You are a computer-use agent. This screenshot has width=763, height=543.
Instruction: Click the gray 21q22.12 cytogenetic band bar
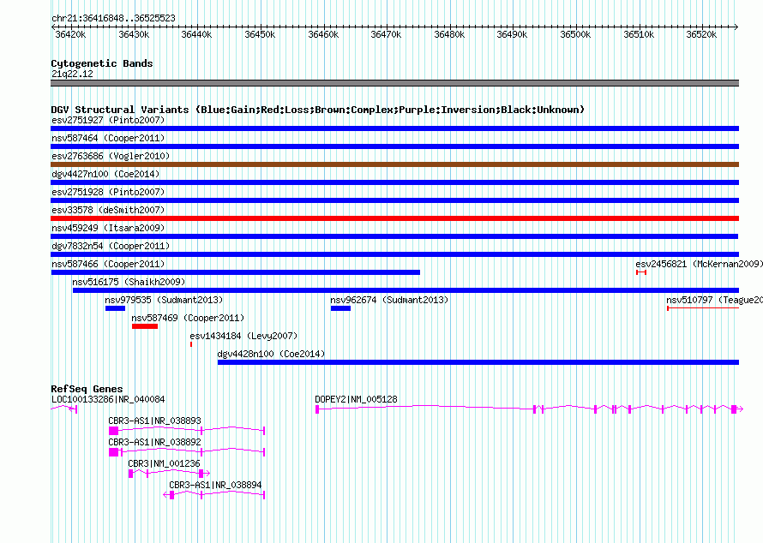click(x=394, y=83)
